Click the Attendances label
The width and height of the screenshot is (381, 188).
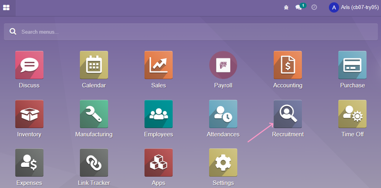(223, 134)
